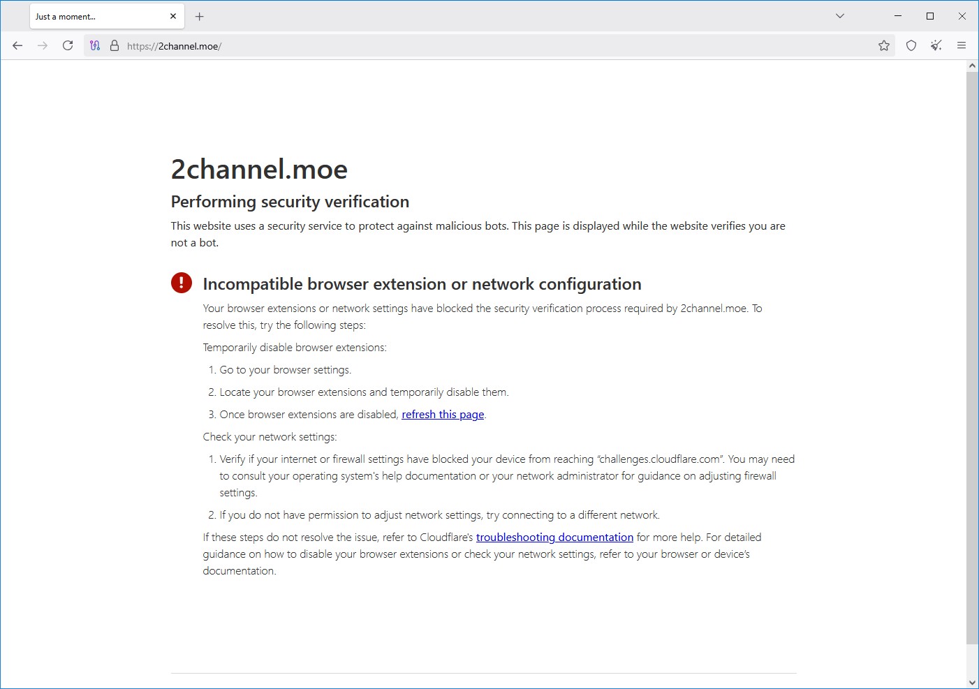The width and height of the screenshot is (979, 689).
Task: Click the scrollbar up arrow
Action: [x=972, y=66]
